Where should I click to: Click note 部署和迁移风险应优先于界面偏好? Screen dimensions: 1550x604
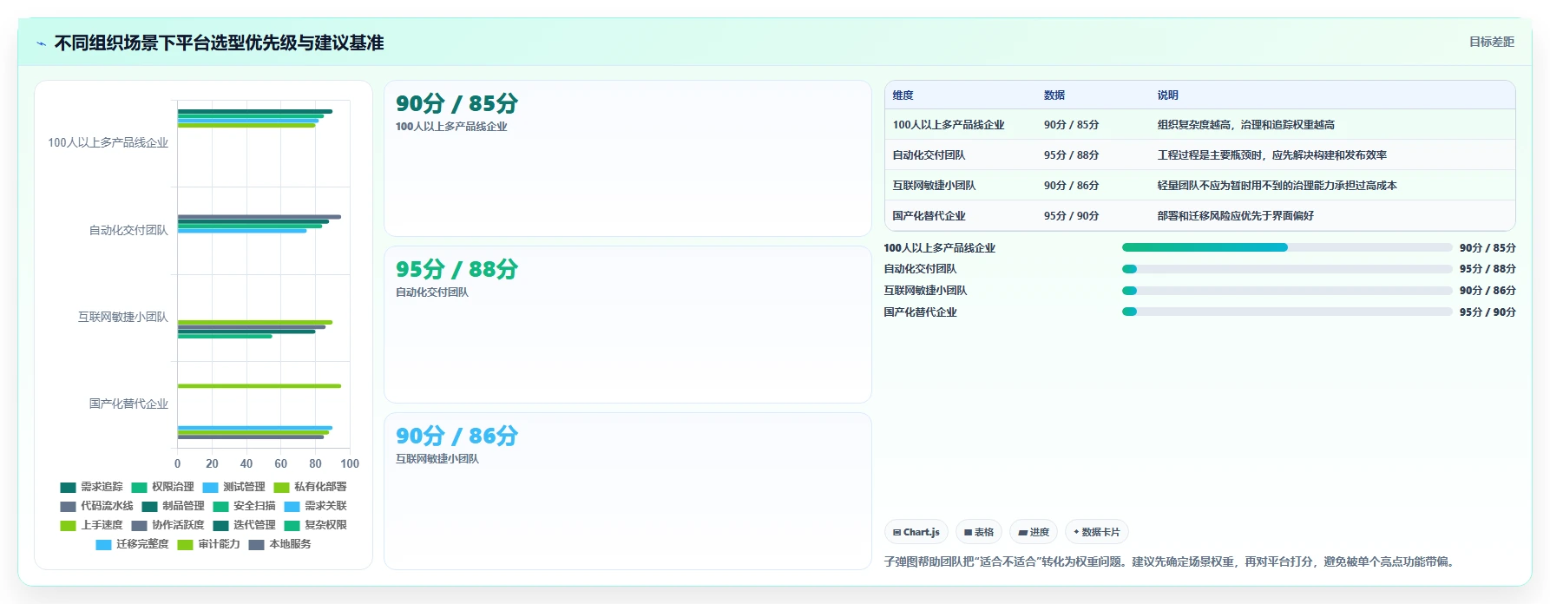pos(1235,216)
